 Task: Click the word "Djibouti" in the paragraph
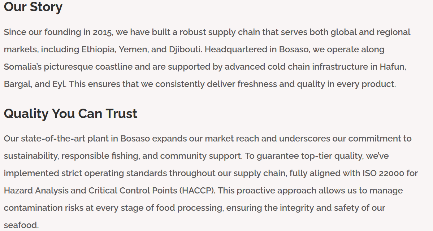coord(185,49)
